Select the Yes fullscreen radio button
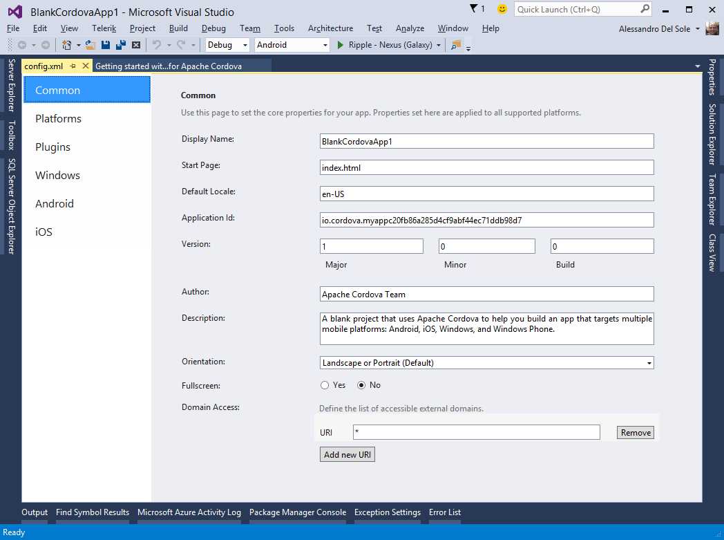724x540 pixels. (x=325, y=385)
